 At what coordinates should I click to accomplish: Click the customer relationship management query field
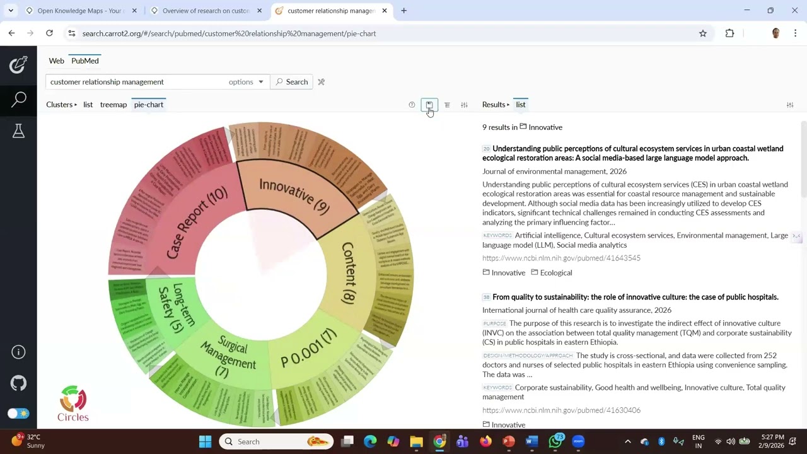(x=136, y=82)
